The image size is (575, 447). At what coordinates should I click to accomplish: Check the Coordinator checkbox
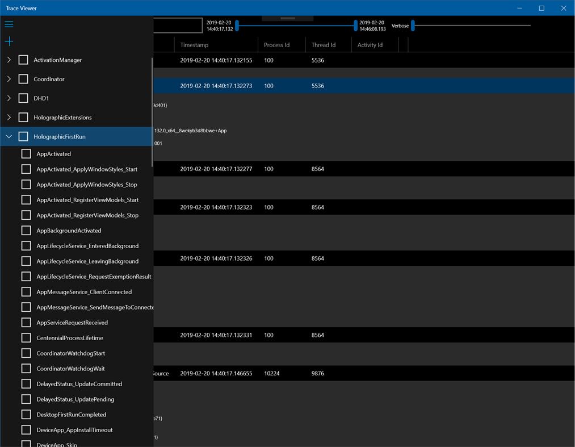point(23,79)
